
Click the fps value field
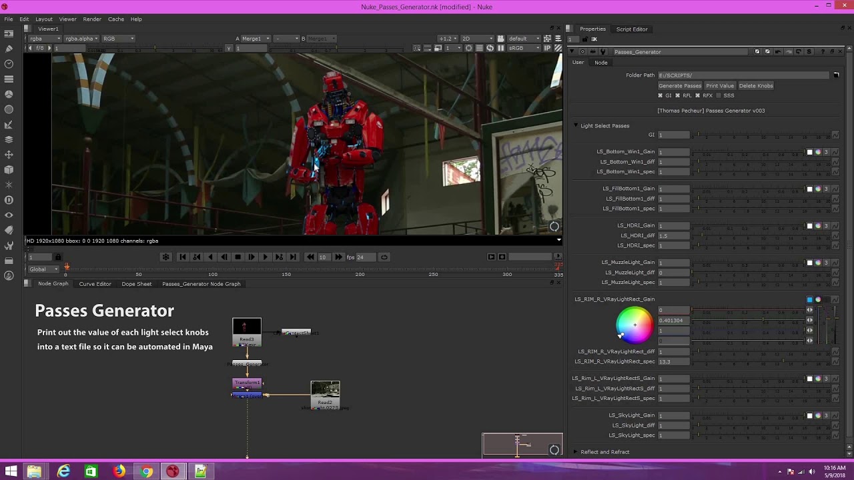(367, 257)
